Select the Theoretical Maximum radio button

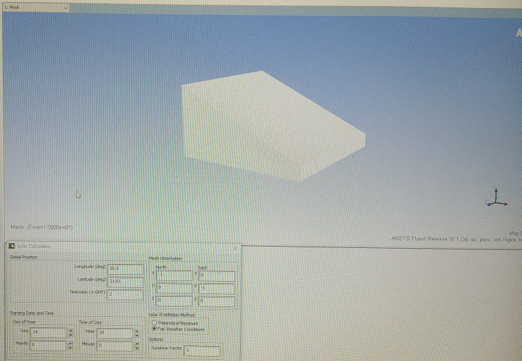[x=154, y=322]
